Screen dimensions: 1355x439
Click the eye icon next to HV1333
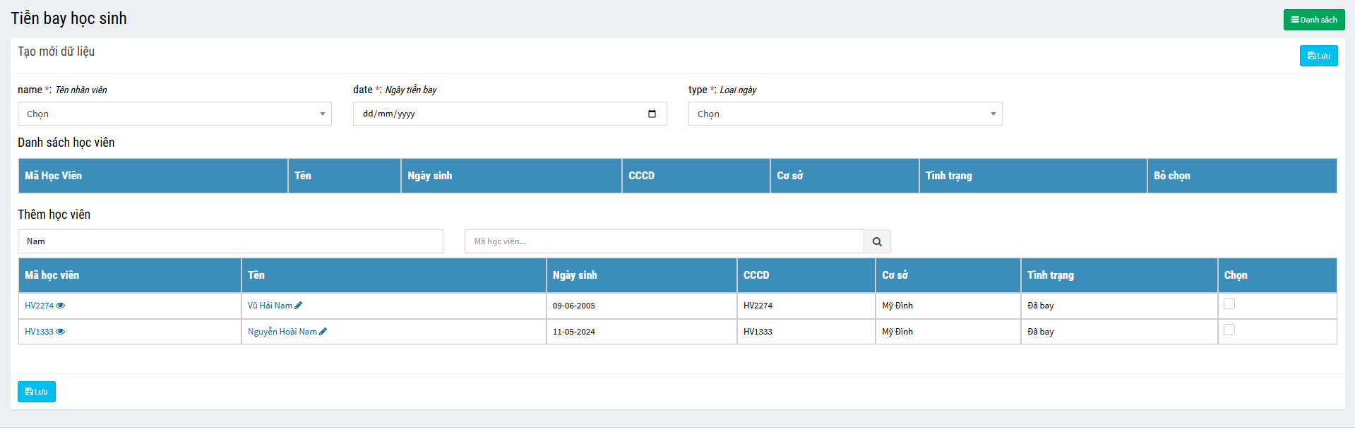[x=61, y=332]
